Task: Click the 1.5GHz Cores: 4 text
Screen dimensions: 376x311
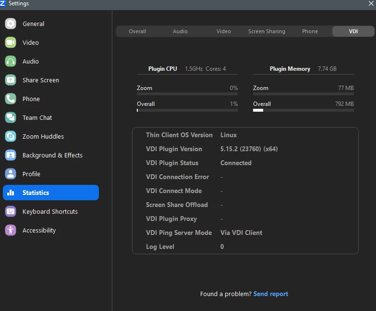Action: [205, 69]
